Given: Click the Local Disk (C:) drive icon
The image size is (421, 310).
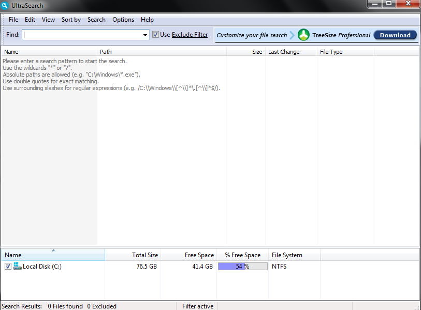Looking at the screenshot, I should [x=18, y=266].
